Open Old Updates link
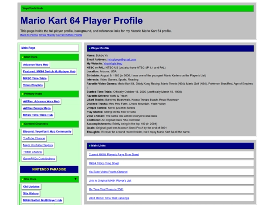Viewport: 274px width, 205px height. (x=31, y=186)
